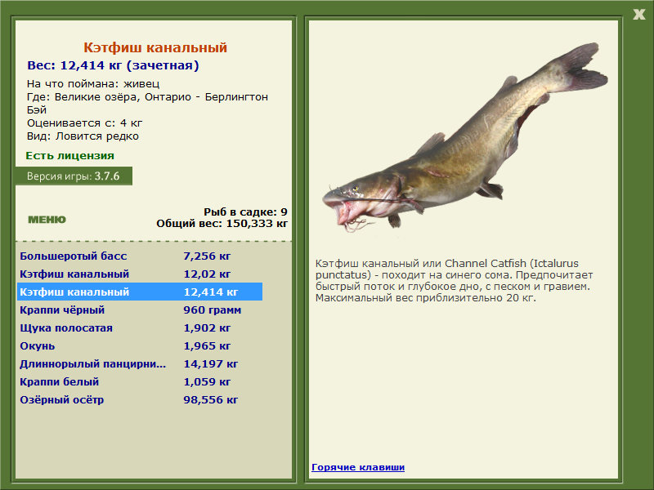654x490 pixels.
Task: Click the Общий вес: 150,333 кг text
Action: (222, 223)
